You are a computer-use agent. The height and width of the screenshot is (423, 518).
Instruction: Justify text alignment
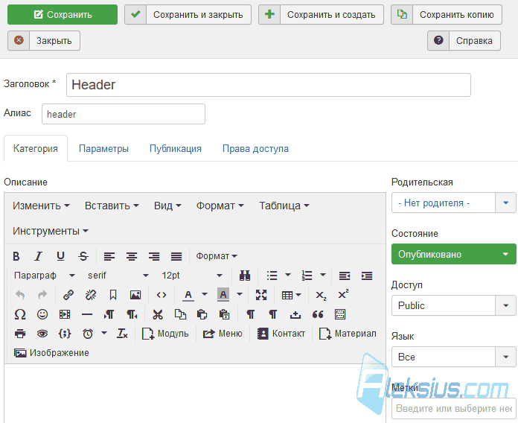(x=176, y=256)
